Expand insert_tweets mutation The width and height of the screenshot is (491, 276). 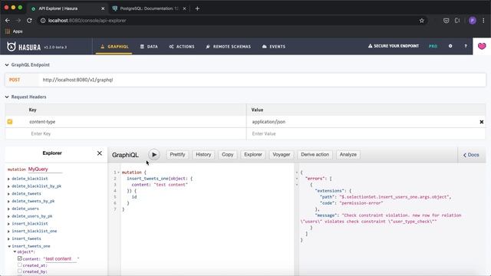click(x=8, y=238)
